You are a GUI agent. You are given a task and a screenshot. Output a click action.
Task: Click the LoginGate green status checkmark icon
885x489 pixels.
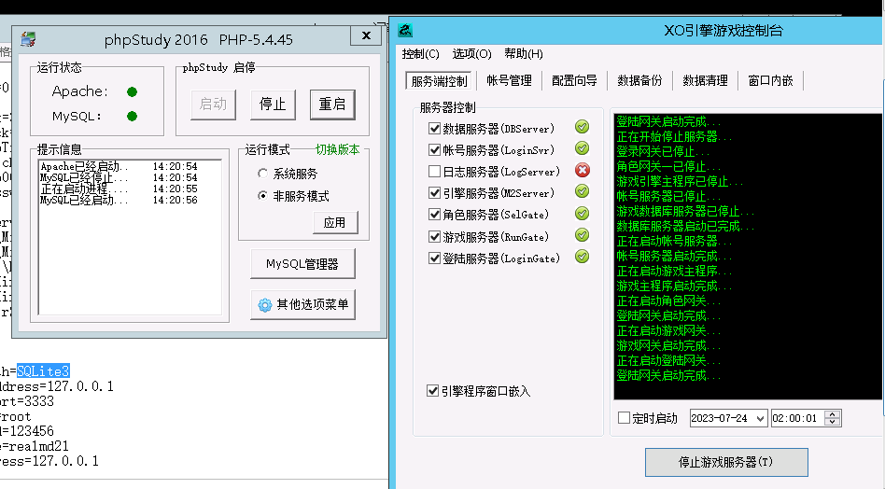point(582,257)
